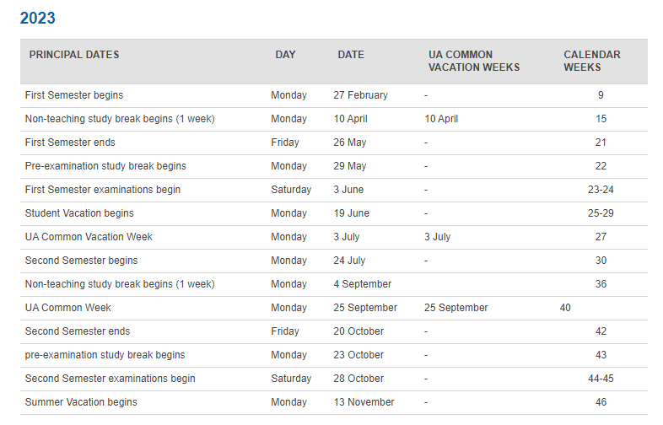Screen dimensions: 663x425
Task: Click the 25 September vacation week cell
Action: (x=455, y=308)
